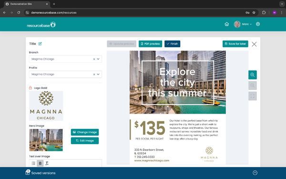Open the settings gear icon

pos(258,24)
